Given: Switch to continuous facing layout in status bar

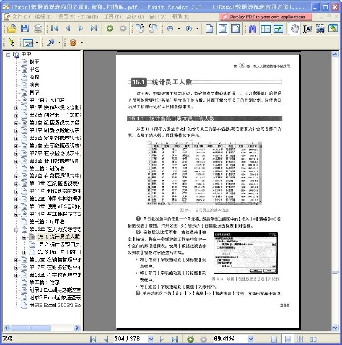Looking at the screenshot, I should click(x=300, y=339).
